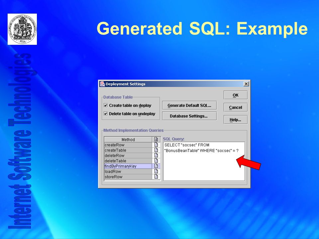Select the createRow method
This screenshot has width=319, height=239.
click(x=128, y=145)
